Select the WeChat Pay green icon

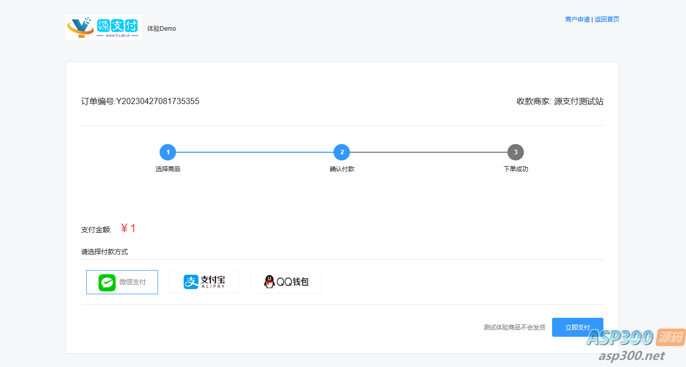coord(107,282)
